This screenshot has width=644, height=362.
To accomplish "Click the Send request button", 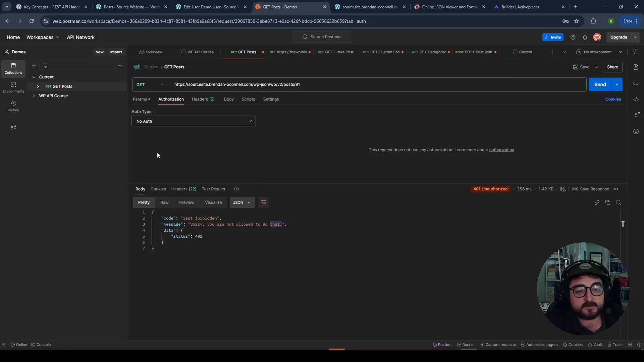I will [x=601, y=84].
